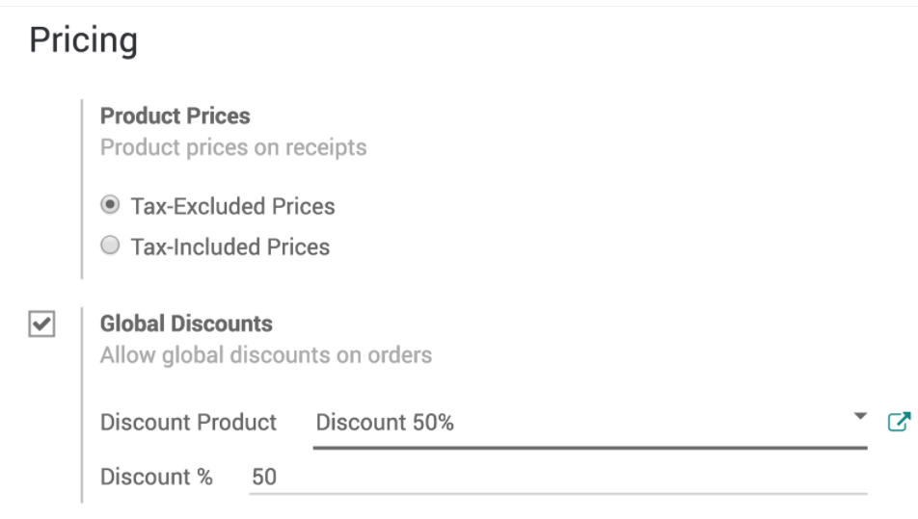The width and height of the screenshot is (918, 519).
Task: Click the Product Prices setting title
Action: coord(175,117)
